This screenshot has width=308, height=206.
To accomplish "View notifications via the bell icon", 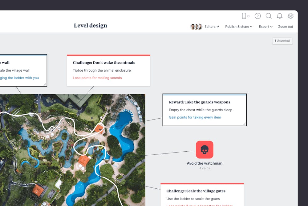I will 280,16.
